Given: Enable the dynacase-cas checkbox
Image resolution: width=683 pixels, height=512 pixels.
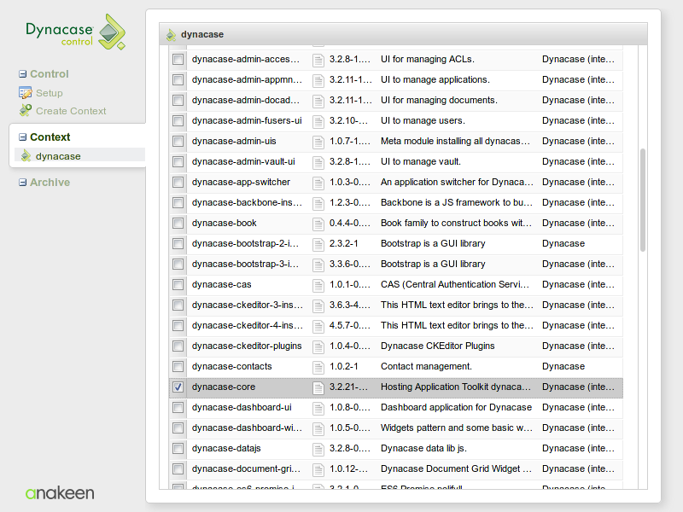Looking at the screenshot, I should (178, 284).
